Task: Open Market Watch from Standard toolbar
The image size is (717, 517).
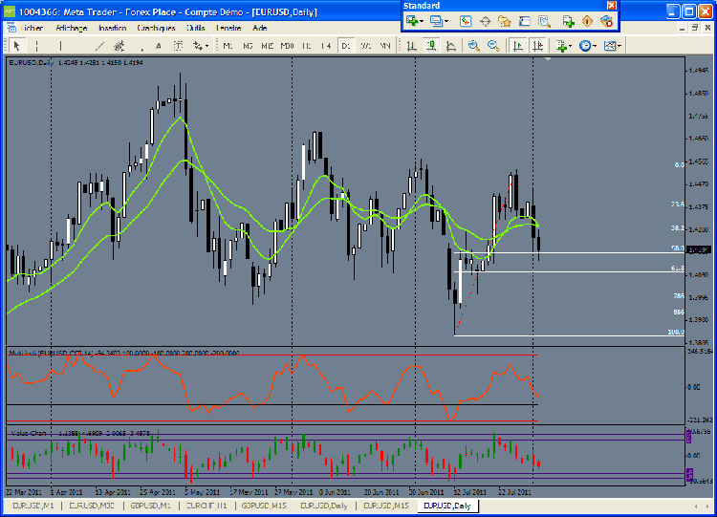Action: 466,21
